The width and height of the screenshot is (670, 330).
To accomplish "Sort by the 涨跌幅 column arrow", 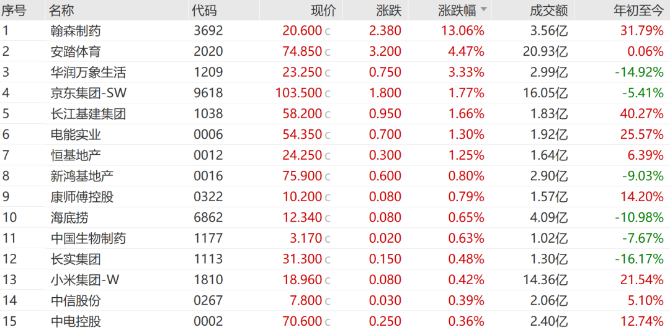I will click(484, 9).
